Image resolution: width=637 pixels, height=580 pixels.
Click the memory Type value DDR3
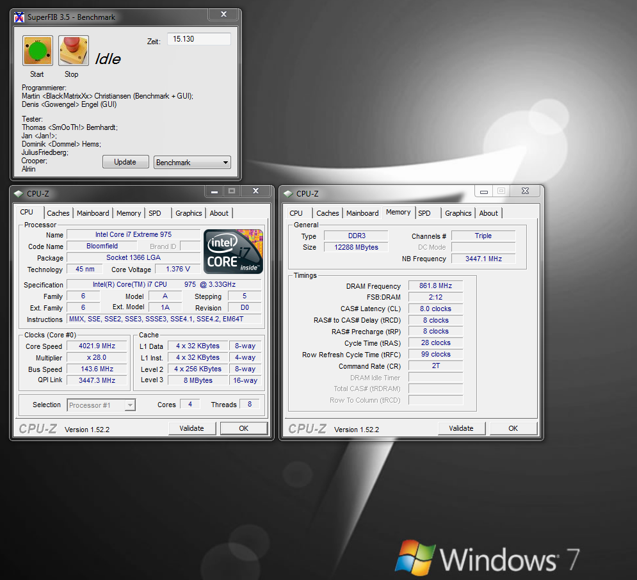pyautogui.click(x=357, y=236)
